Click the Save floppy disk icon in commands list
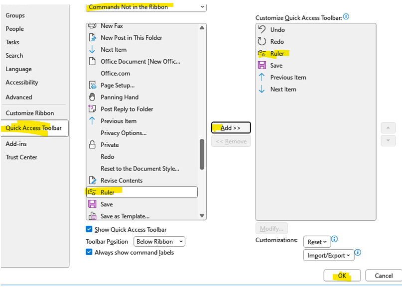 92,204
